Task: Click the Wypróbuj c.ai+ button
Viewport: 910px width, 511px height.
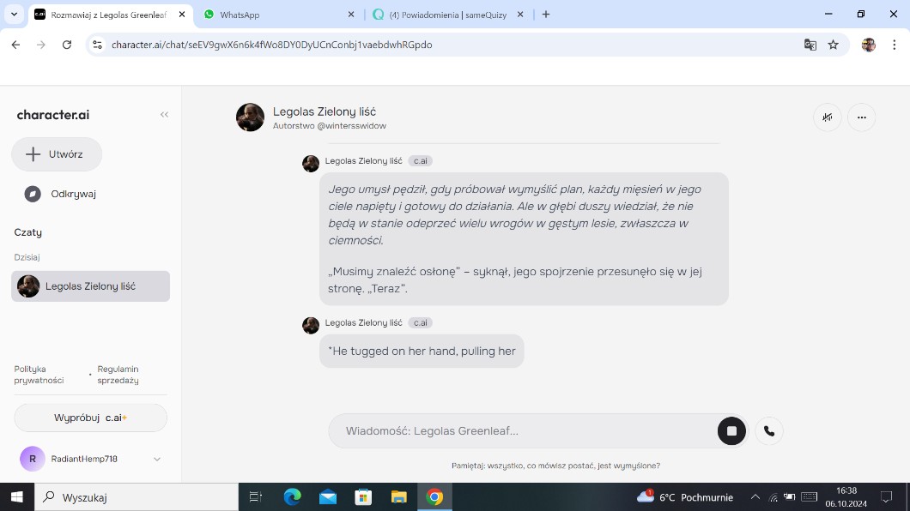Action: pyautogui.click(x=90, y=418)
